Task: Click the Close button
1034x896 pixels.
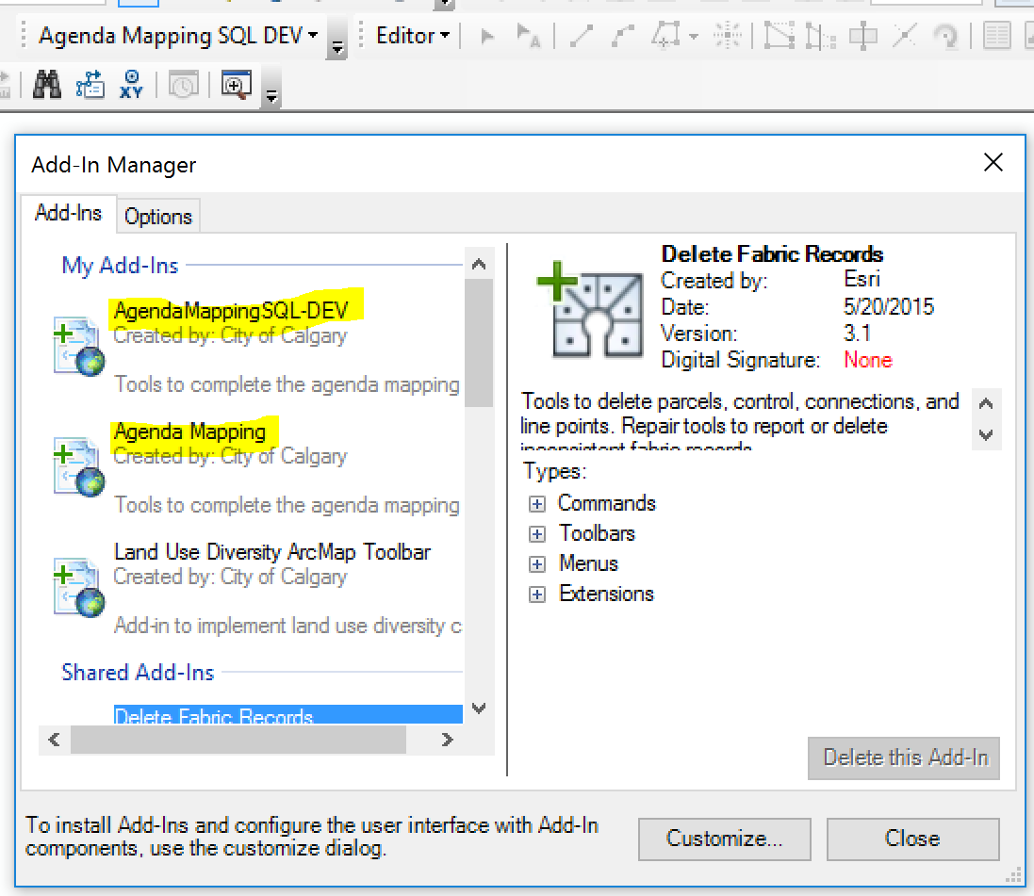Action: click(x=912, y=839)
